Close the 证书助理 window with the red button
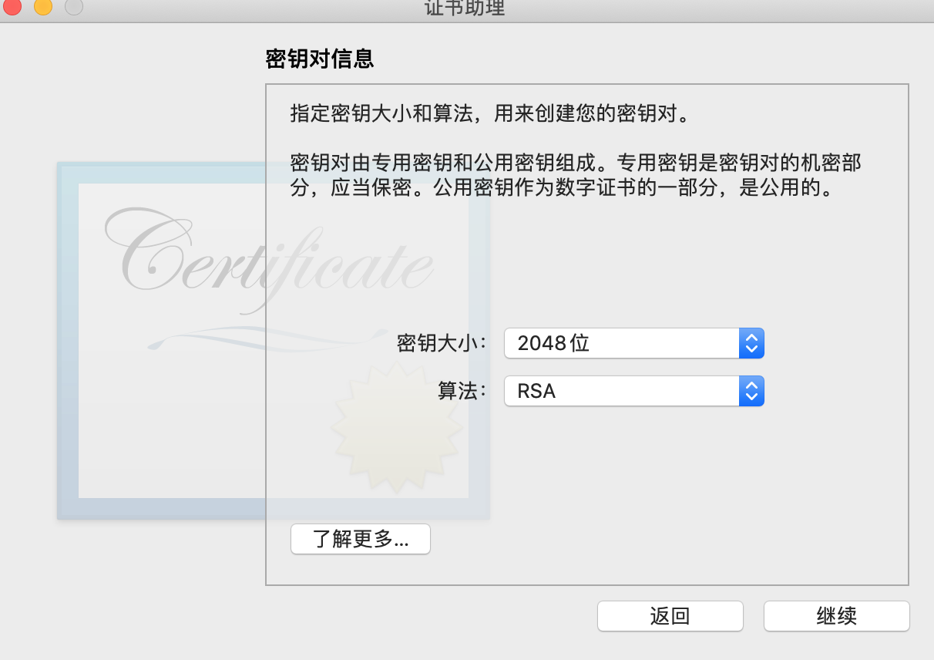The width and height of the screenshot is (934, 660). coord(12,7)
